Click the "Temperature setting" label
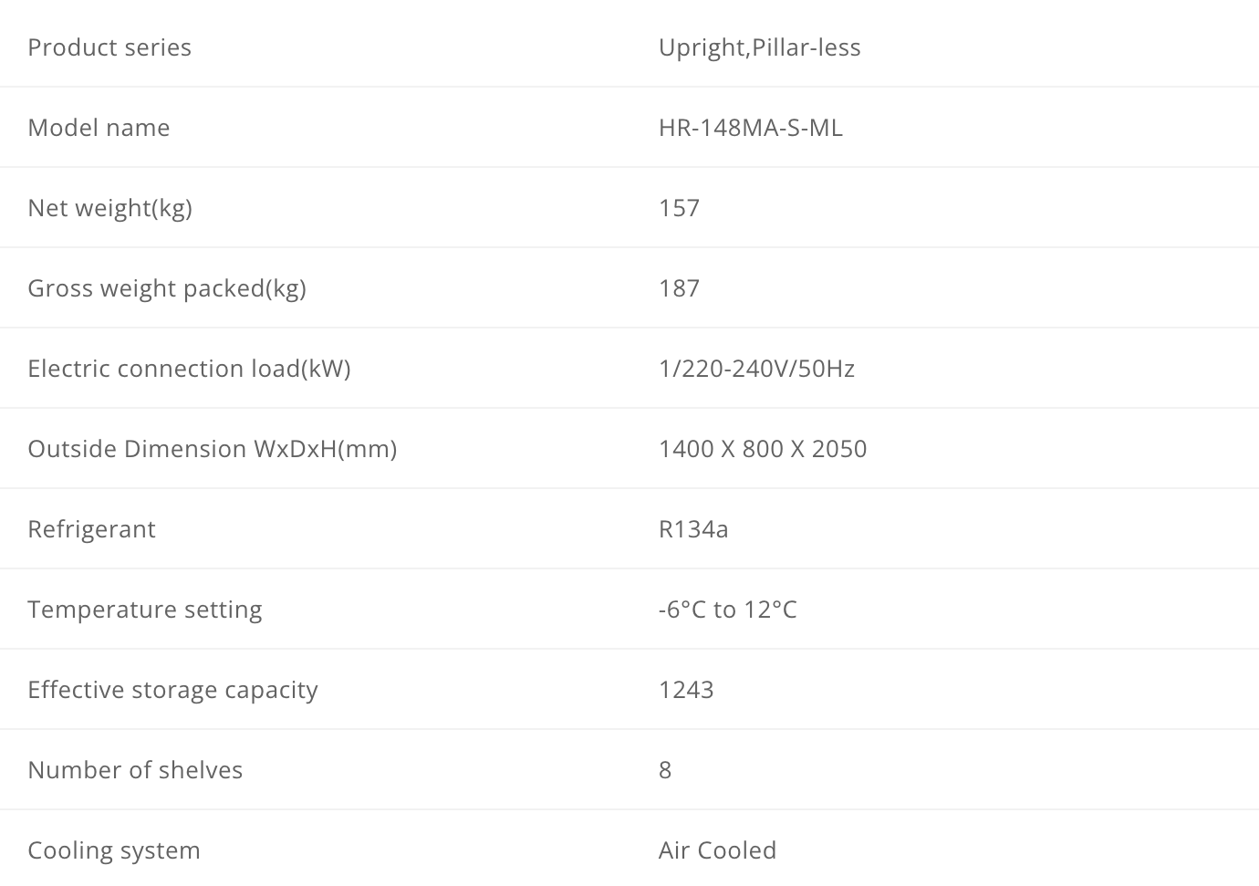Screen dimensions: 1259x886 pyautogui.click(x=144, y=610)
